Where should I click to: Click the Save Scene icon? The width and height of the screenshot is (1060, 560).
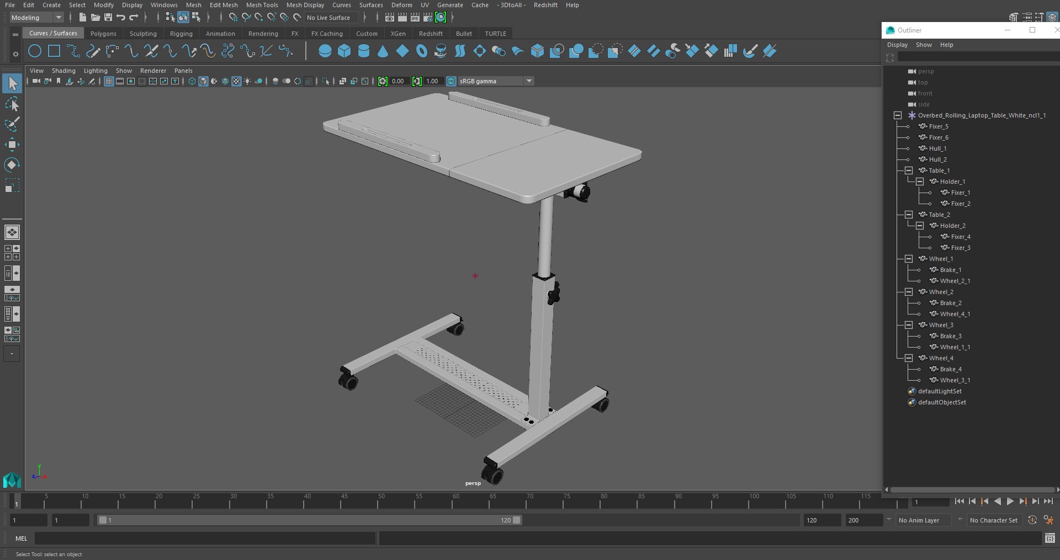(x=108, y=18)
